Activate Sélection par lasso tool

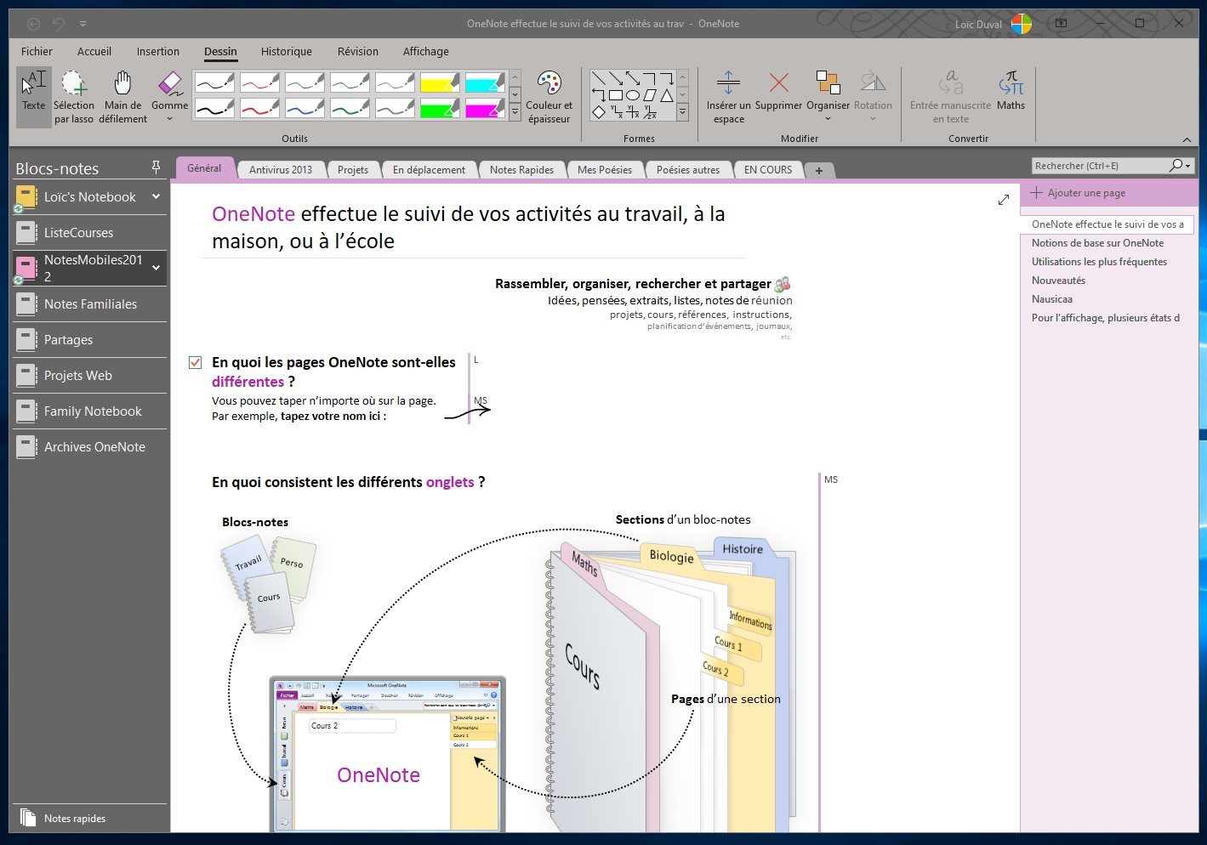click(x=74, y=97)
